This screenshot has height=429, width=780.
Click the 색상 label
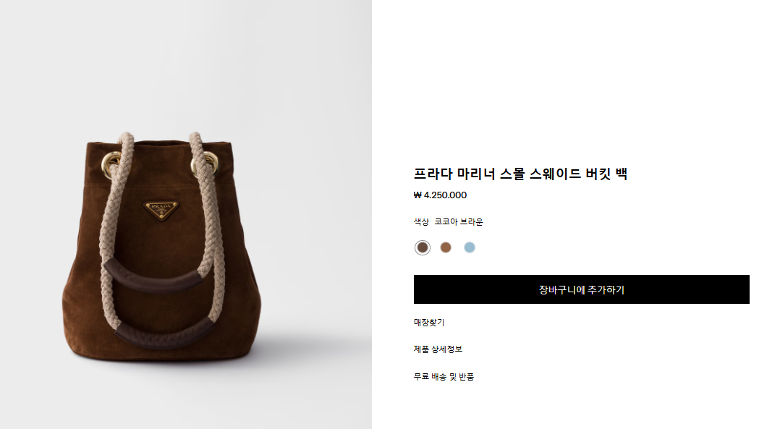tap(421, 221)
